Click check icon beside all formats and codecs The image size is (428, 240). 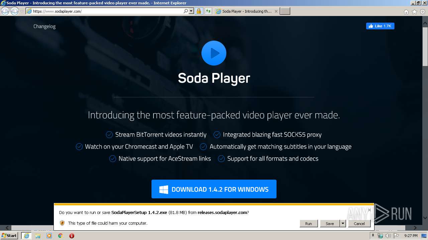click(221, 159)
